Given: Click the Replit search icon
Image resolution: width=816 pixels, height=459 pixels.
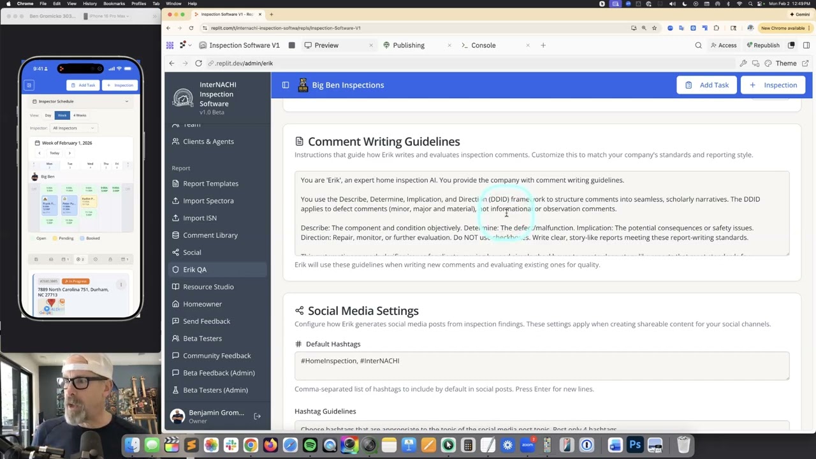Looking at the screenshot, I should click(x=698, y=45).
